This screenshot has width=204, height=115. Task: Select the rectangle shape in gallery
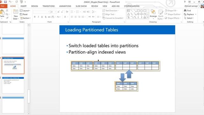(138, 11)
